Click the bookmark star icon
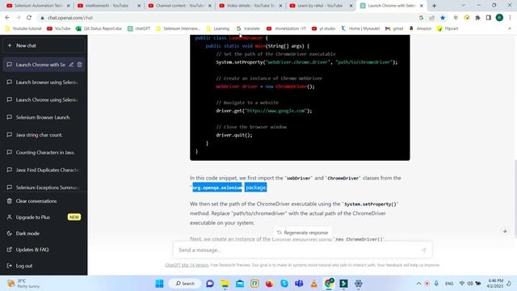Viewport: 517px width, 291px height. pyautogui.click(x=443, y=18)
